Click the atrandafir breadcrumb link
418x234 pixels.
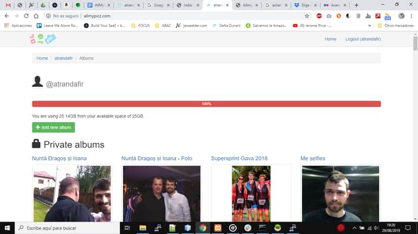click(x=63, y=58)
